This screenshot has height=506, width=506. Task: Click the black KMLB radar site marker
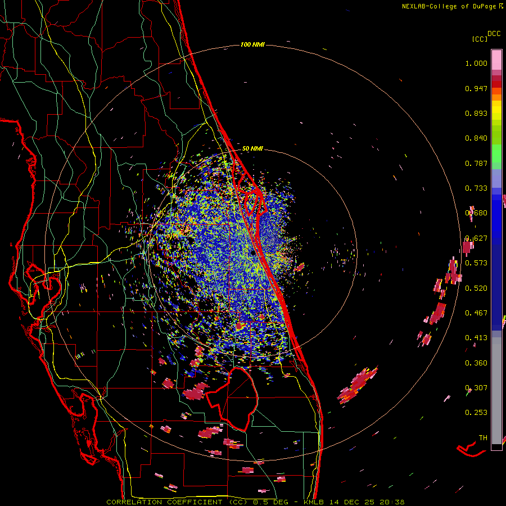point(253,252)
